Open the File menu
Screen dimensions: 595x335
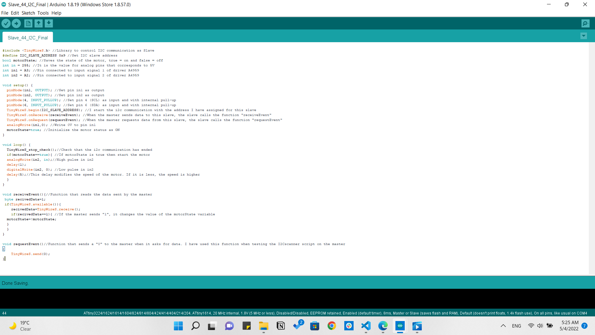(5, 13)
